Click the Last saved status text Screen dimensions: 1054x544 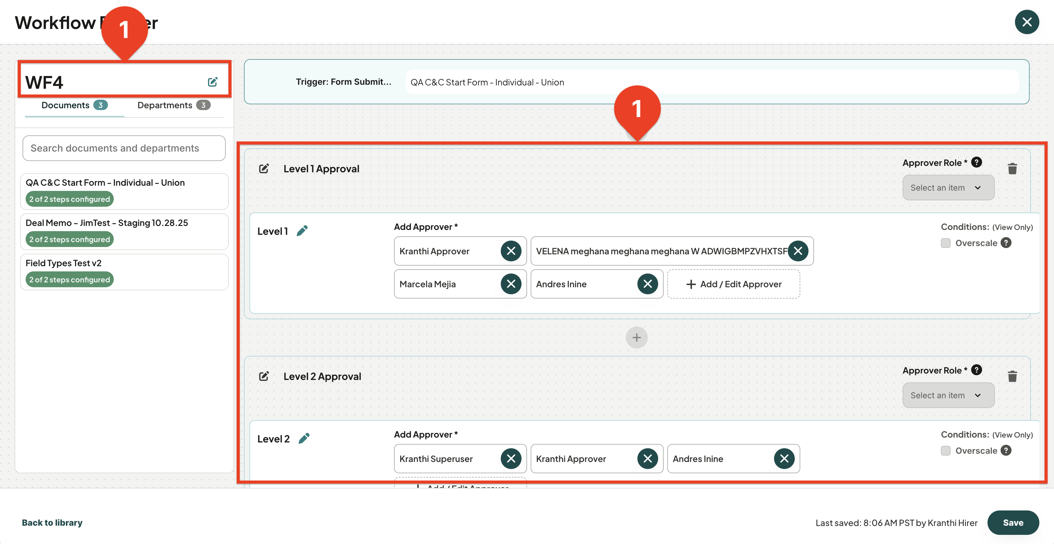tap(896, 523)
